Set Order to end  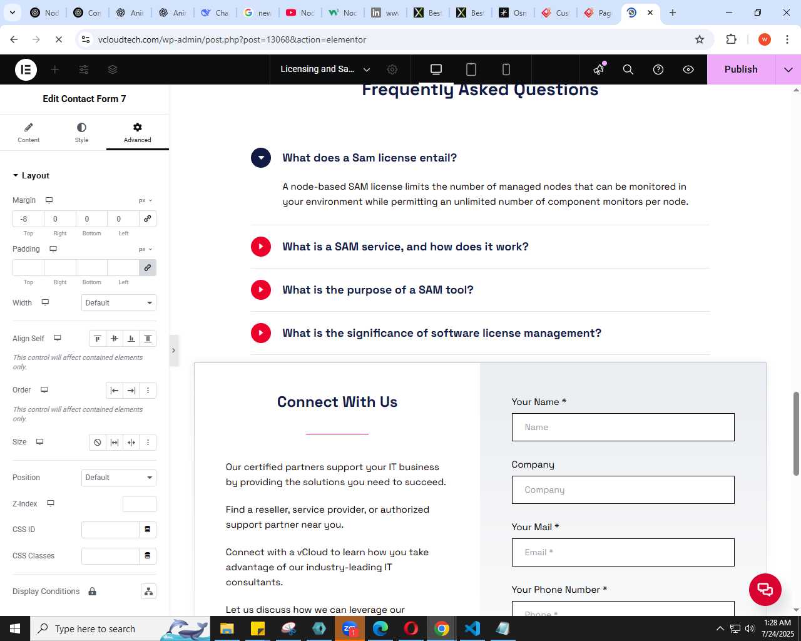131,391
